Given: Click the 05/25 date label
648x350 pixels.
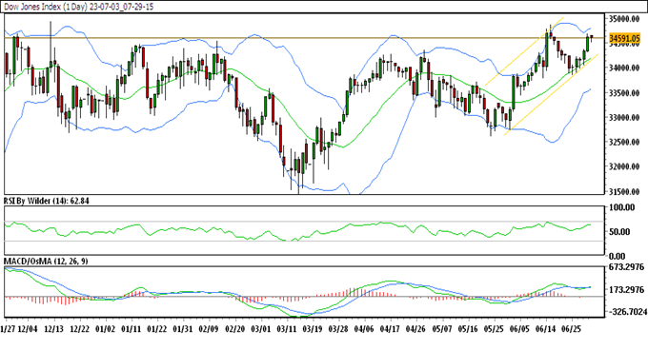Looking at the screenshot, I should coord(494,328).
